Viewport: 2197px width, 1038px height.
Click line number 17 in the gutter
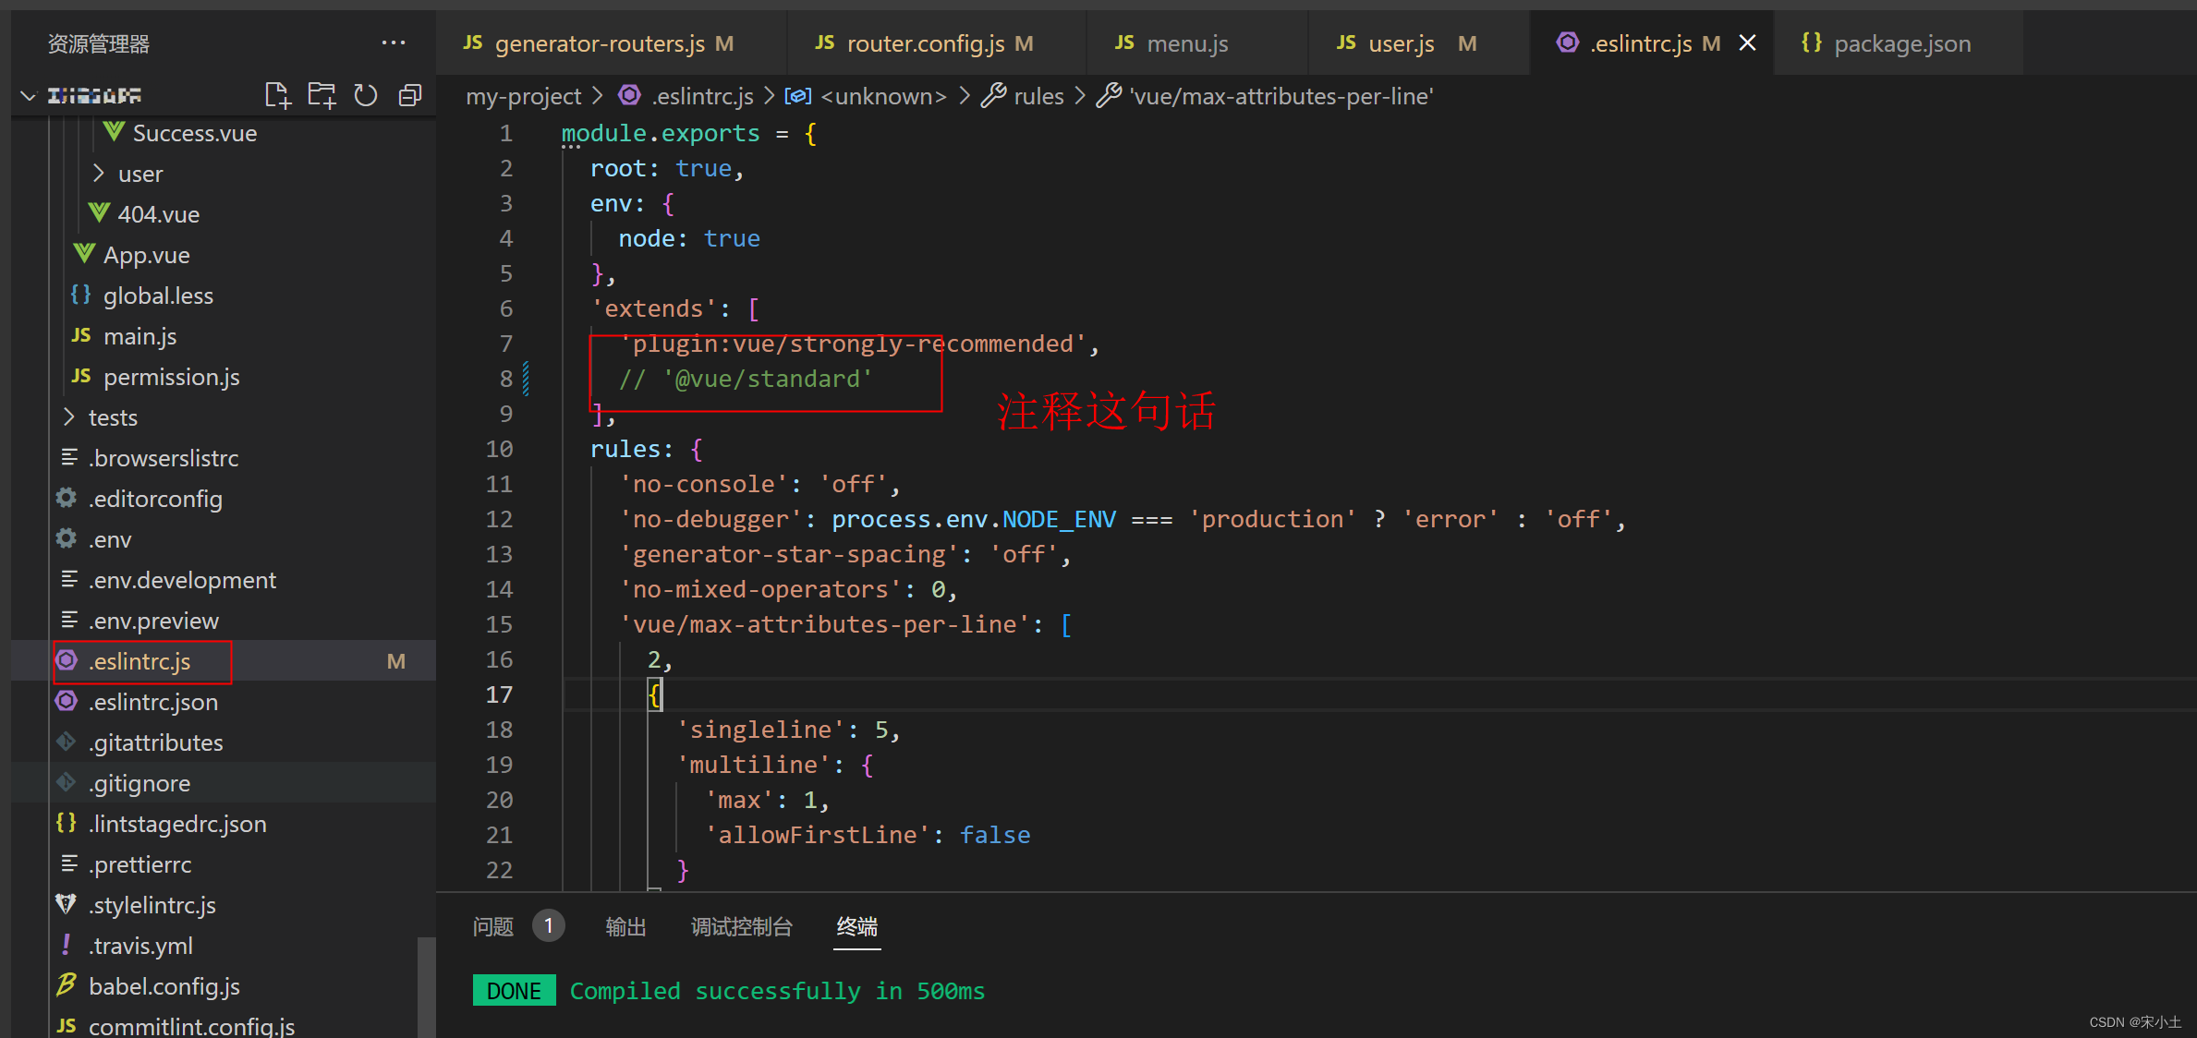pos(499,694)
